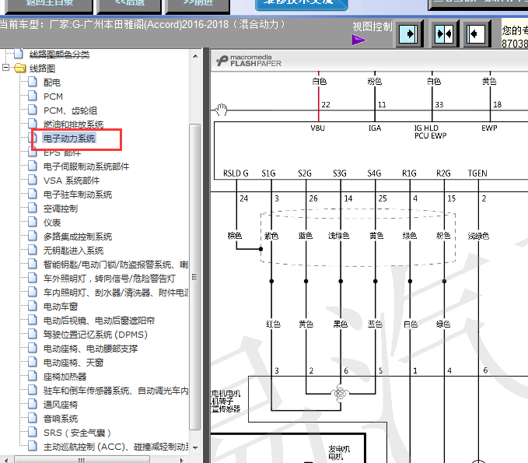Open the PCM、齿轮组 entry
The image size is (528, 463).
click(x=71, y=110)
